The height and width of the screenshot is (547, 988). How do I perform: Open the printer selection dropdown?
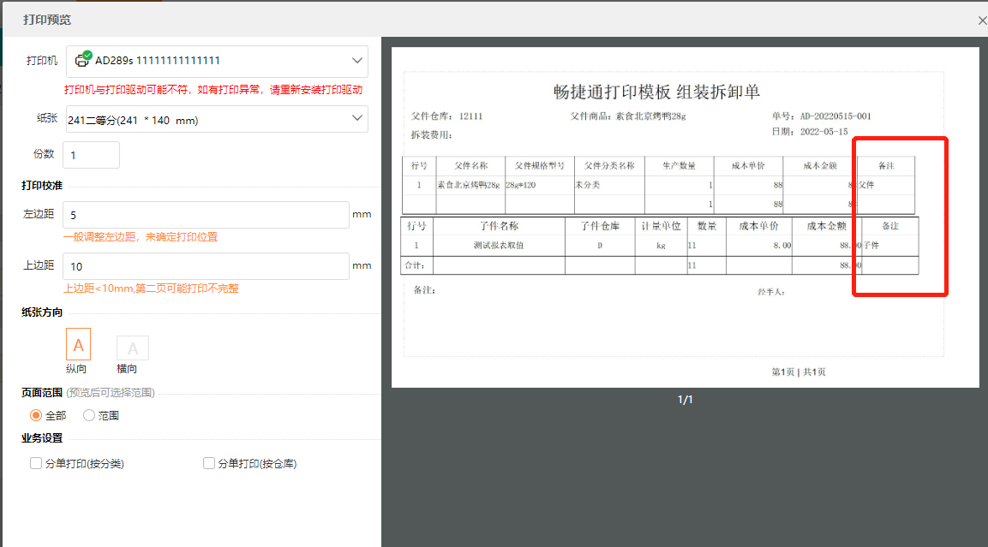(x=214, y=62)
